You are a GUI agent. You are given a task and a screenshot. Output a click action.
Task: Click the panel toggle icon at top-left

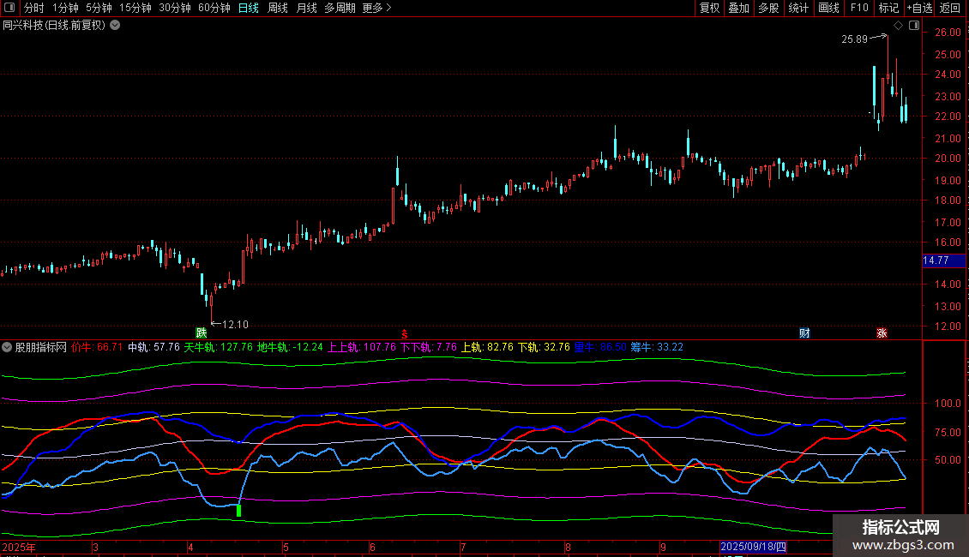[9, 8]
